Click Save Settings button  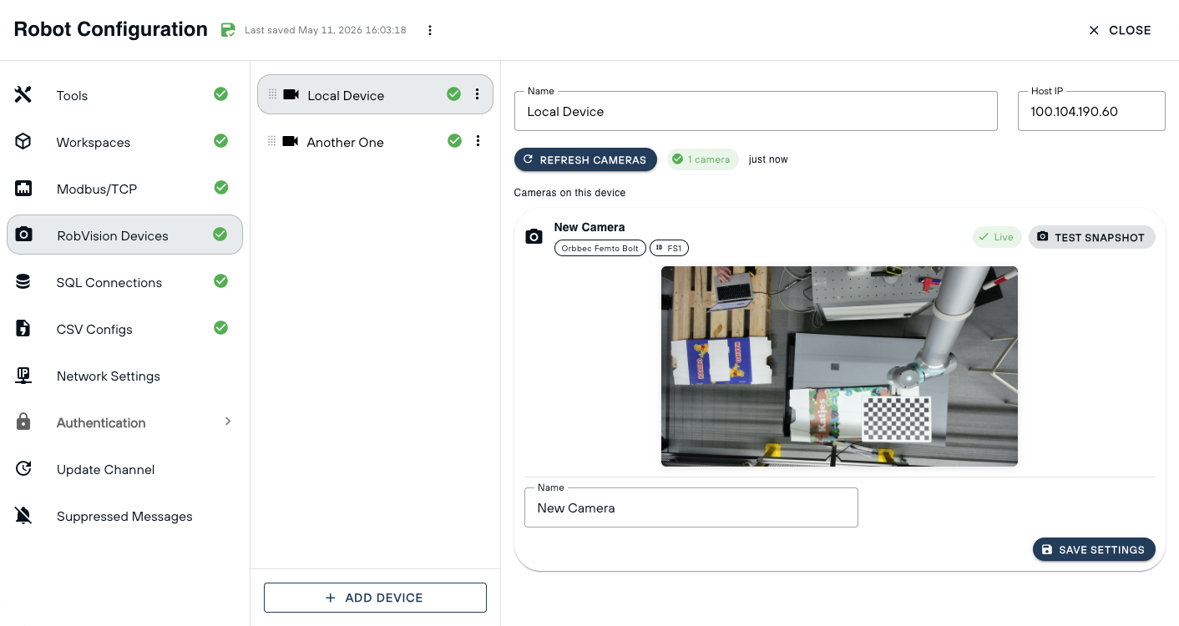(1094, 549)
